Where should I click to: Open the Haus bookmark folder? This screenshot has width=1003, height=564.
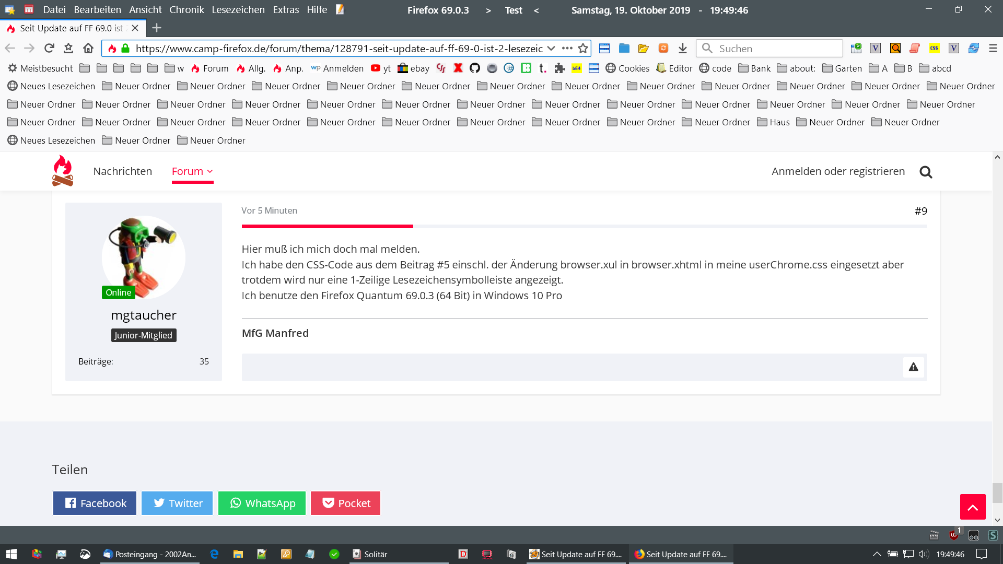[x=774, y=122]
